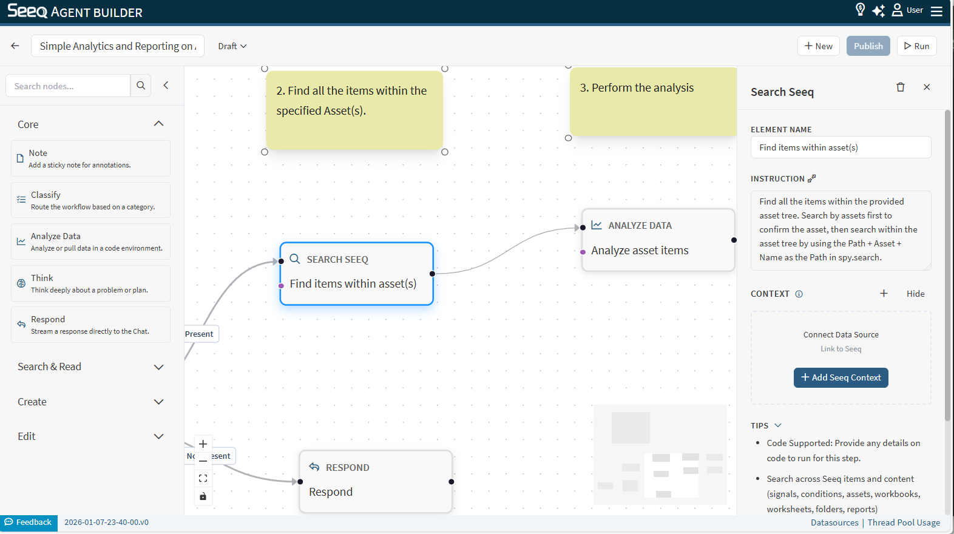
Task: Select the sticky note '2. Find all the items'
Action: pos(354,110)
